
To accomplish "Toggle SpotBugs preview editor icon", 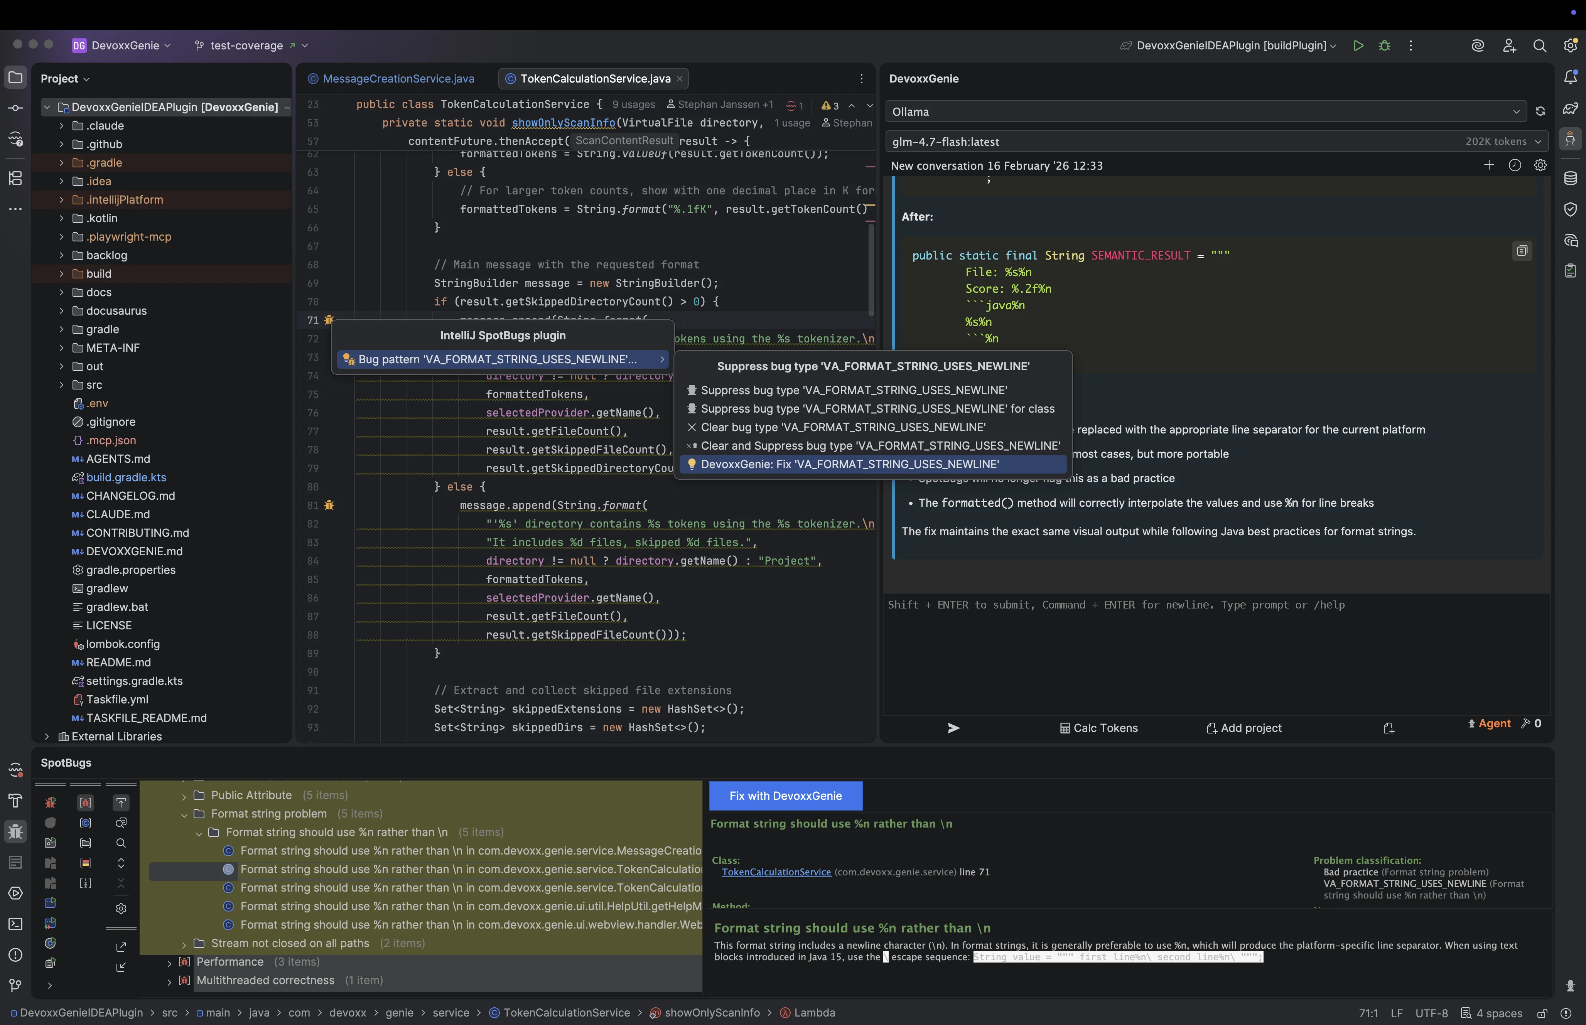I will (x=121, y=823).
